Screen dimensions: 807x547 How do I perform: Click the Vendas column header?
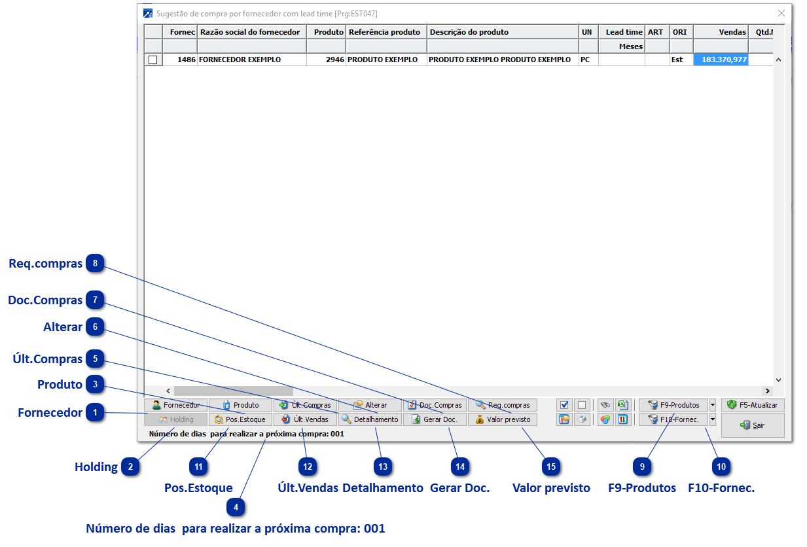pos(721,32)
